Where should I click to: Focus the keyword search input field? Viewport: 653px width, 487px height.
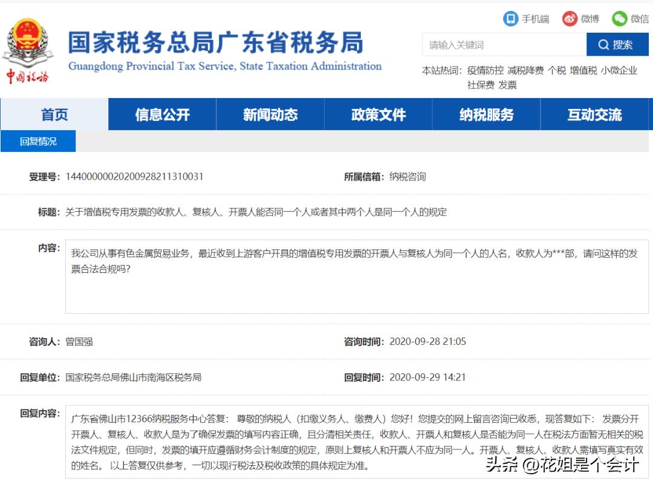[x=504, y=45]
